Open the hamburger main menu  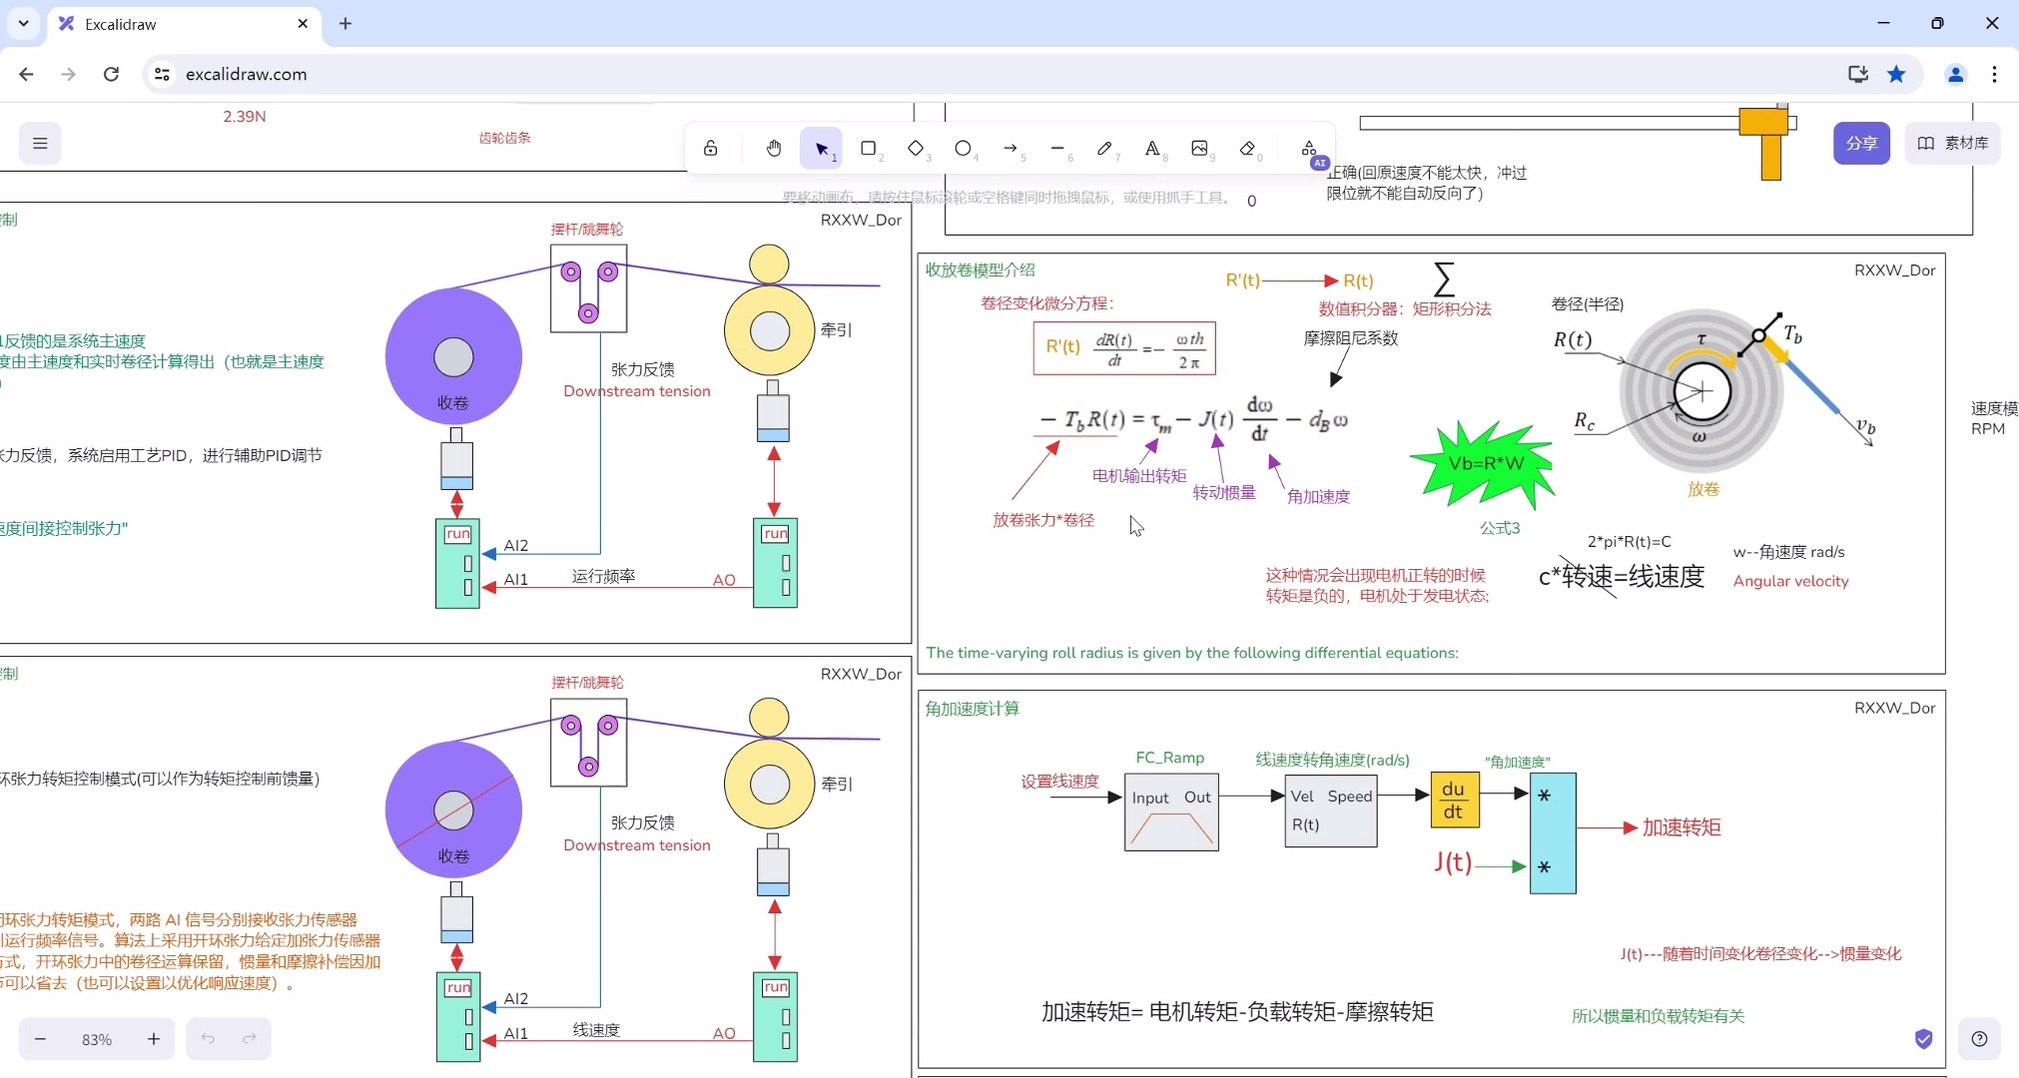point(40,144)
